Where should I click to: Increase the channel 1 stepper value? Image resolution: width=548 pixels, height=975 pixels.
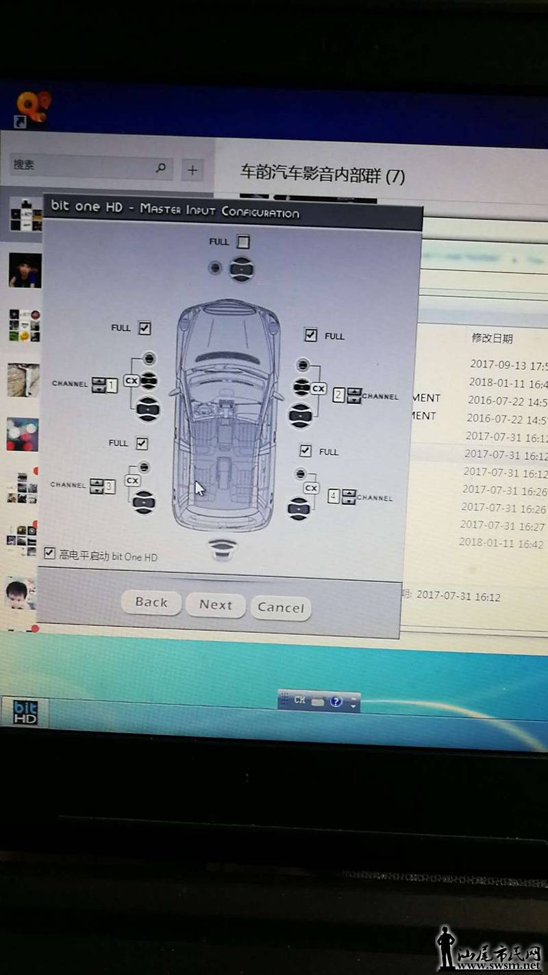[x=98, y=381]
